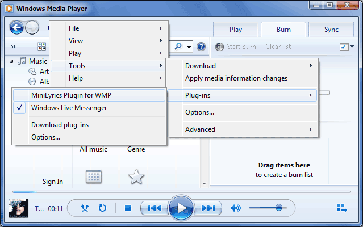Click the Drag items here burn list area
The height and width of the screenshot is (227, 363).
click(284, 170)
